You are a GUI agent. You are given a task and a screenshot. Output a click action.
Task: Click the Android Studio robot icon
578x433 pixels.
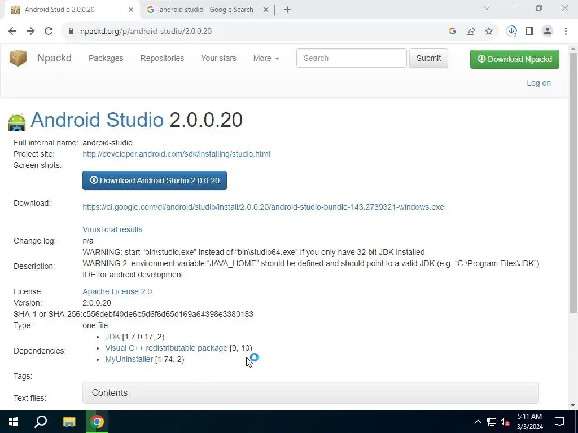point(17,122)
